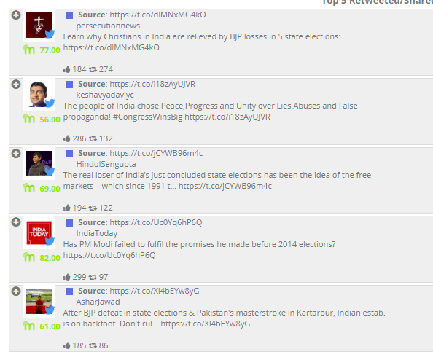Click the blue square swatch beside AsharJawad source
Viewport: 433px width, 360px height.
click(x=69, y=291)
